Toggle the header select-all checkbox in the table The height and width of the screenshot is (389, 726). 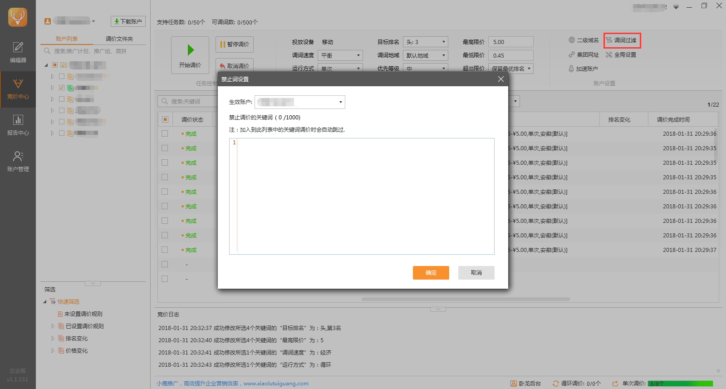(x=165, y=119)
